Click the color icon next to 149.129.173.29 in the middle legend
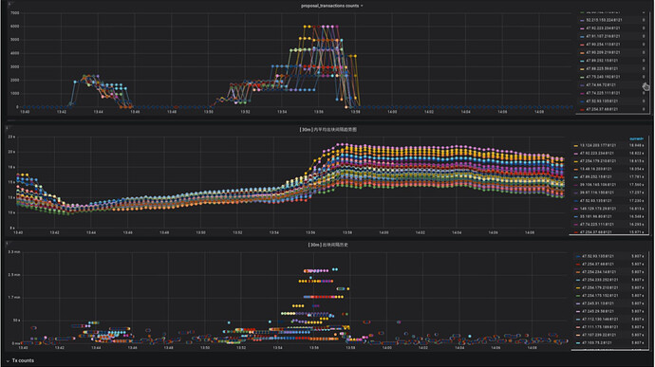This screenshot has width=655, height=367. click(576, 209)
